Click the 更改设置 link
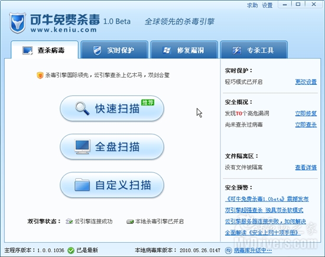The image size is (325, 257). point(306,82)
